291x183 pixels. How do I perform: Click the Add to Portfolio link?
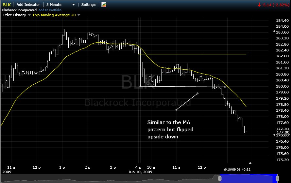point(50,10)
